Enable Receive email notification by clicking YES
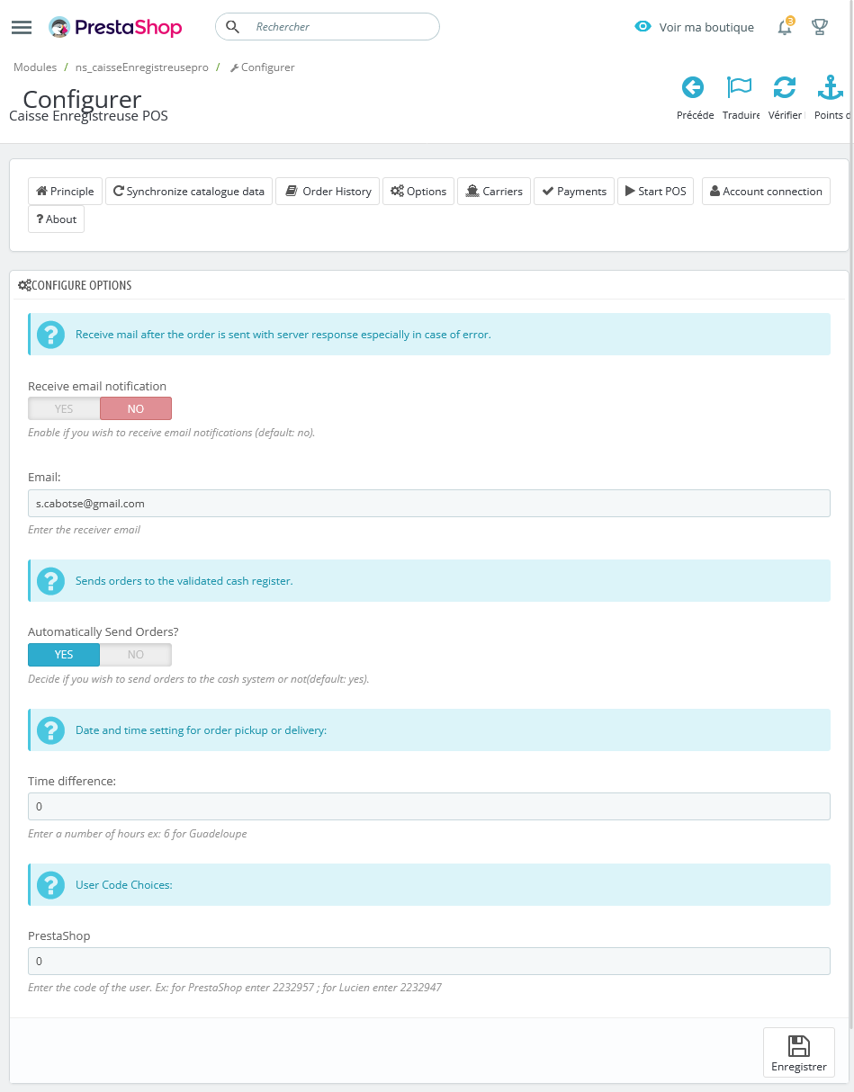Viewport: 854px width, 1092px height. 63,408
